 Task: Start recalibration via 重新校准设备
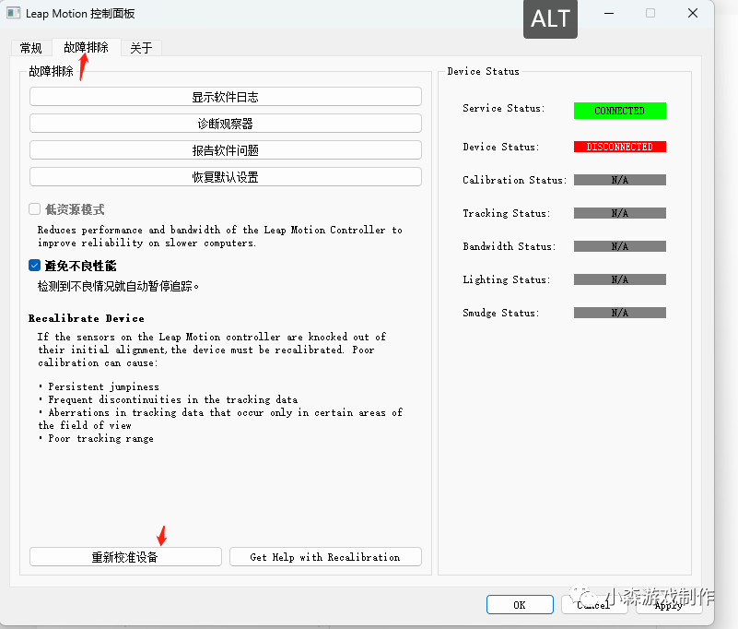125,556
